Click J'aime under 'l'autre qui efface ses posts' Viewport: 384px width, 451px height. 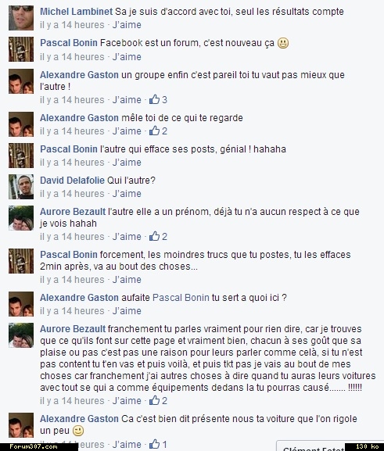tap(127, 163)
